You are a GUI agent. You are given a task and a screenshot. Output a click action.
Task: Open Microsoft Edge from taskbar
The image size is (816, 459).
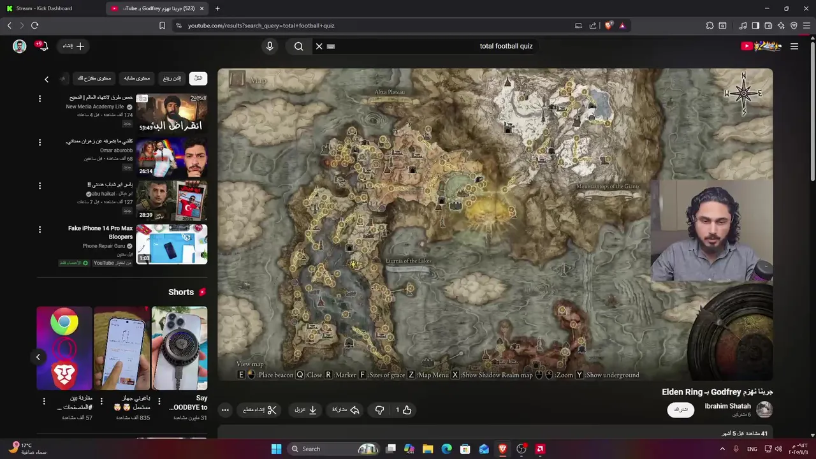[446, 449]
